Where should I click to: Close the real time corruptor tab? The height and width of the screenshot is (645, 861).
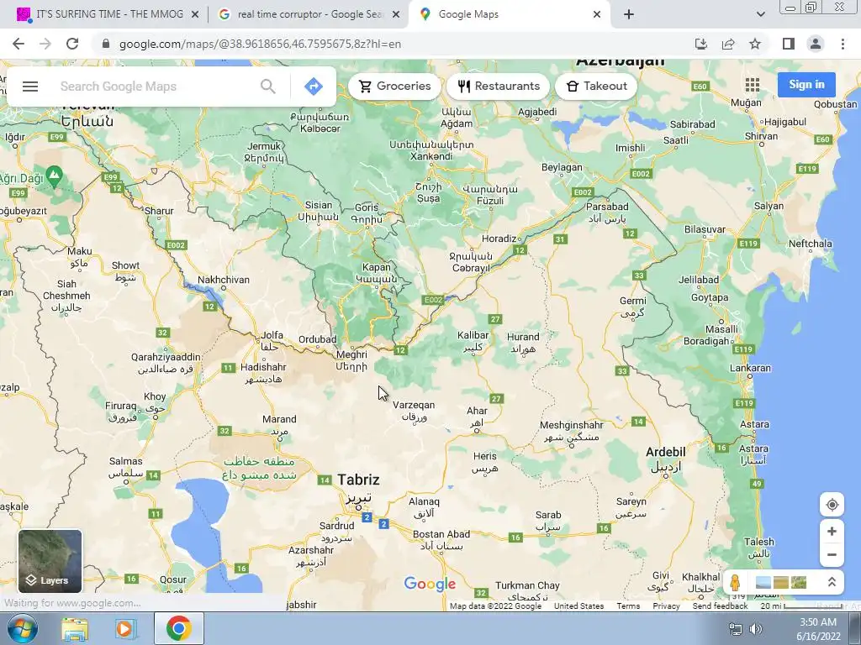click(x=396, y=15)
